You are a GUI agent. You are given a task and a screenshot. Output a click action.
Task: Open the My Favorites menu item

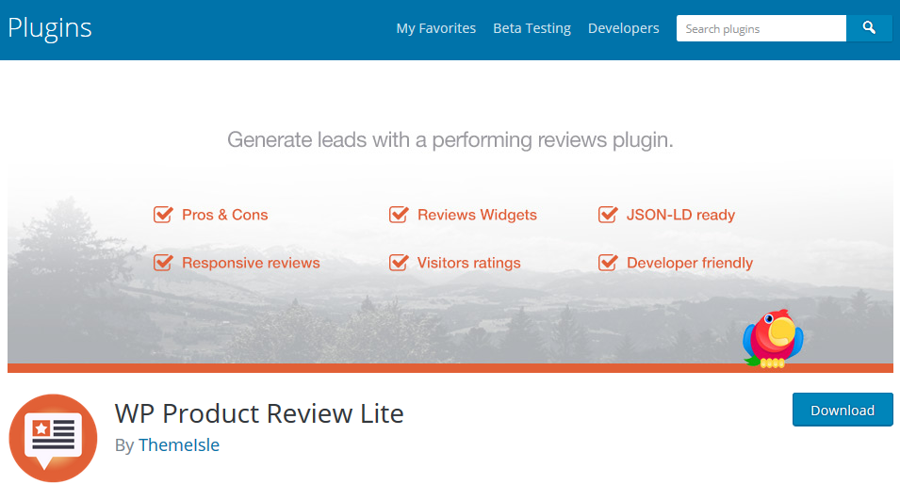435,28
